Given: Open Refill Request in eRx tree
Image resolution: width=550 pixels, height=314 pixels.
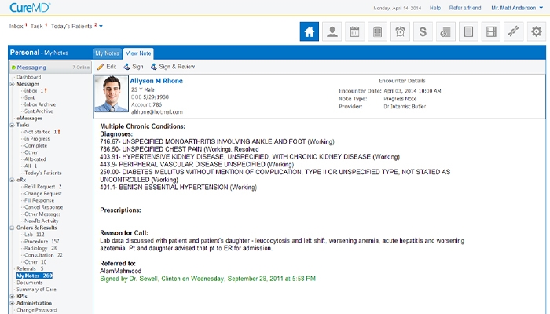Looking at the screenshot, I should (x=42, y=187).
